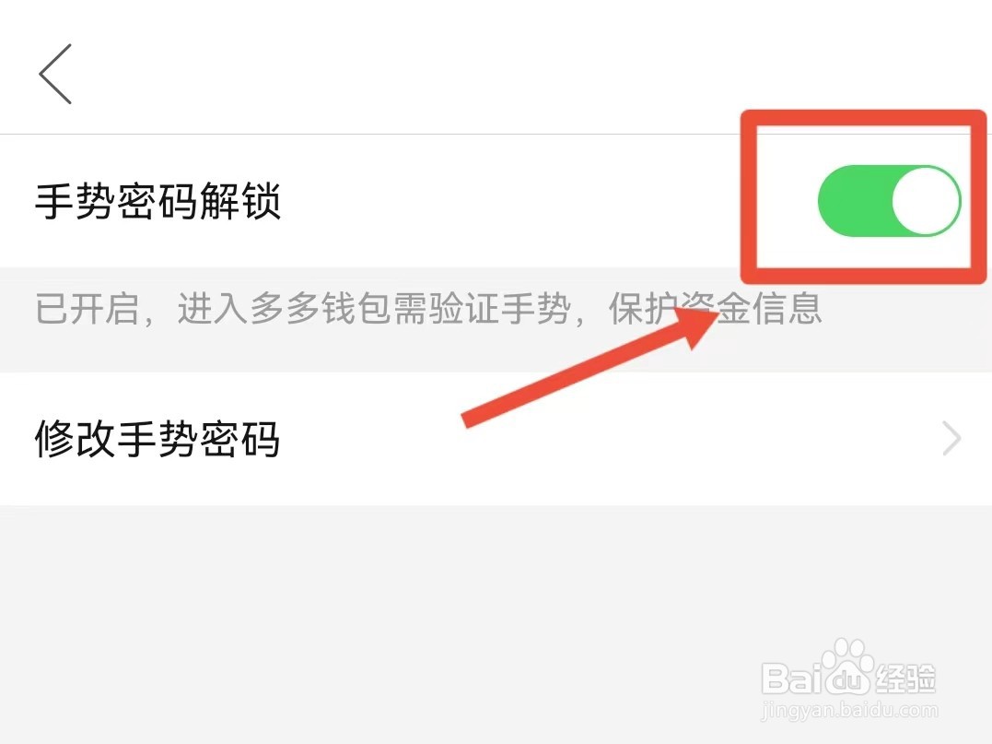
Task: Select the 修改手势密码 menu entry
Action: pos(496,438)
